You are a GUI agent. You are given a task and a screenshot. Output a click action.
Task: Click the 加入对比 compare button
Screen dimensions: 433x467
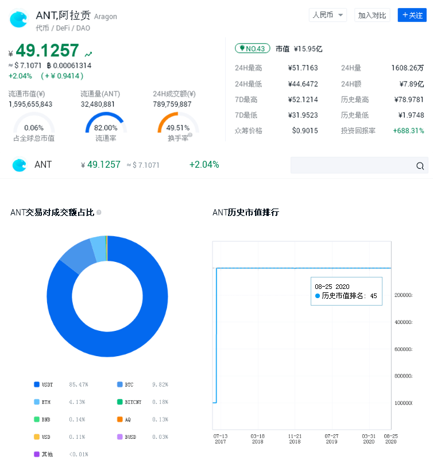pos(372,15)
